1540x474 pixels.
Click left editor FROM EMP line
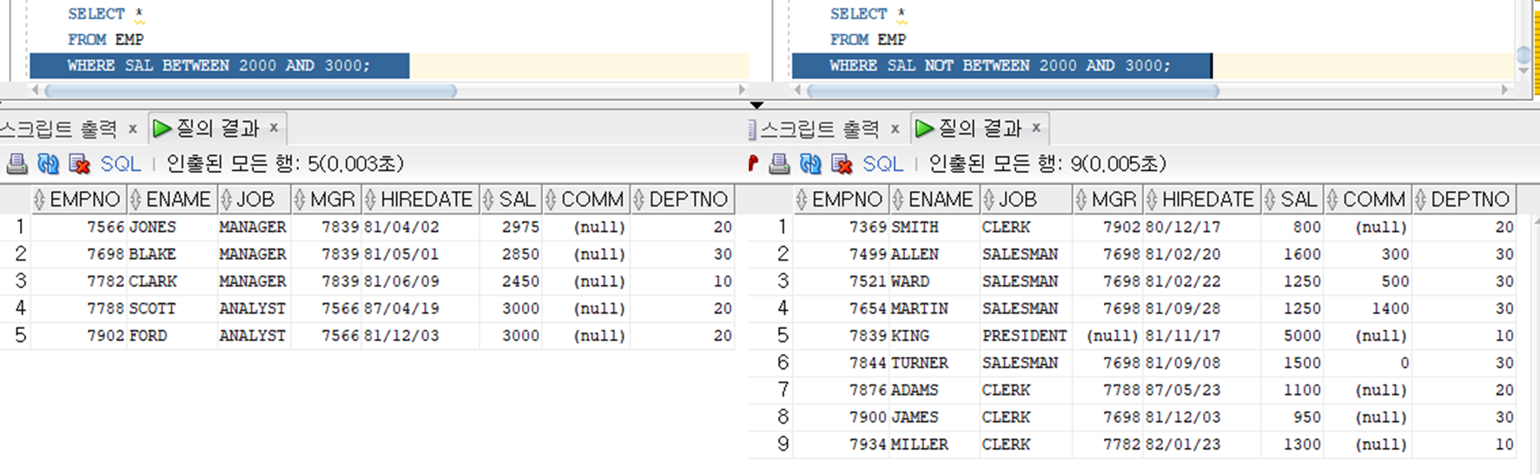click(106, 39)
